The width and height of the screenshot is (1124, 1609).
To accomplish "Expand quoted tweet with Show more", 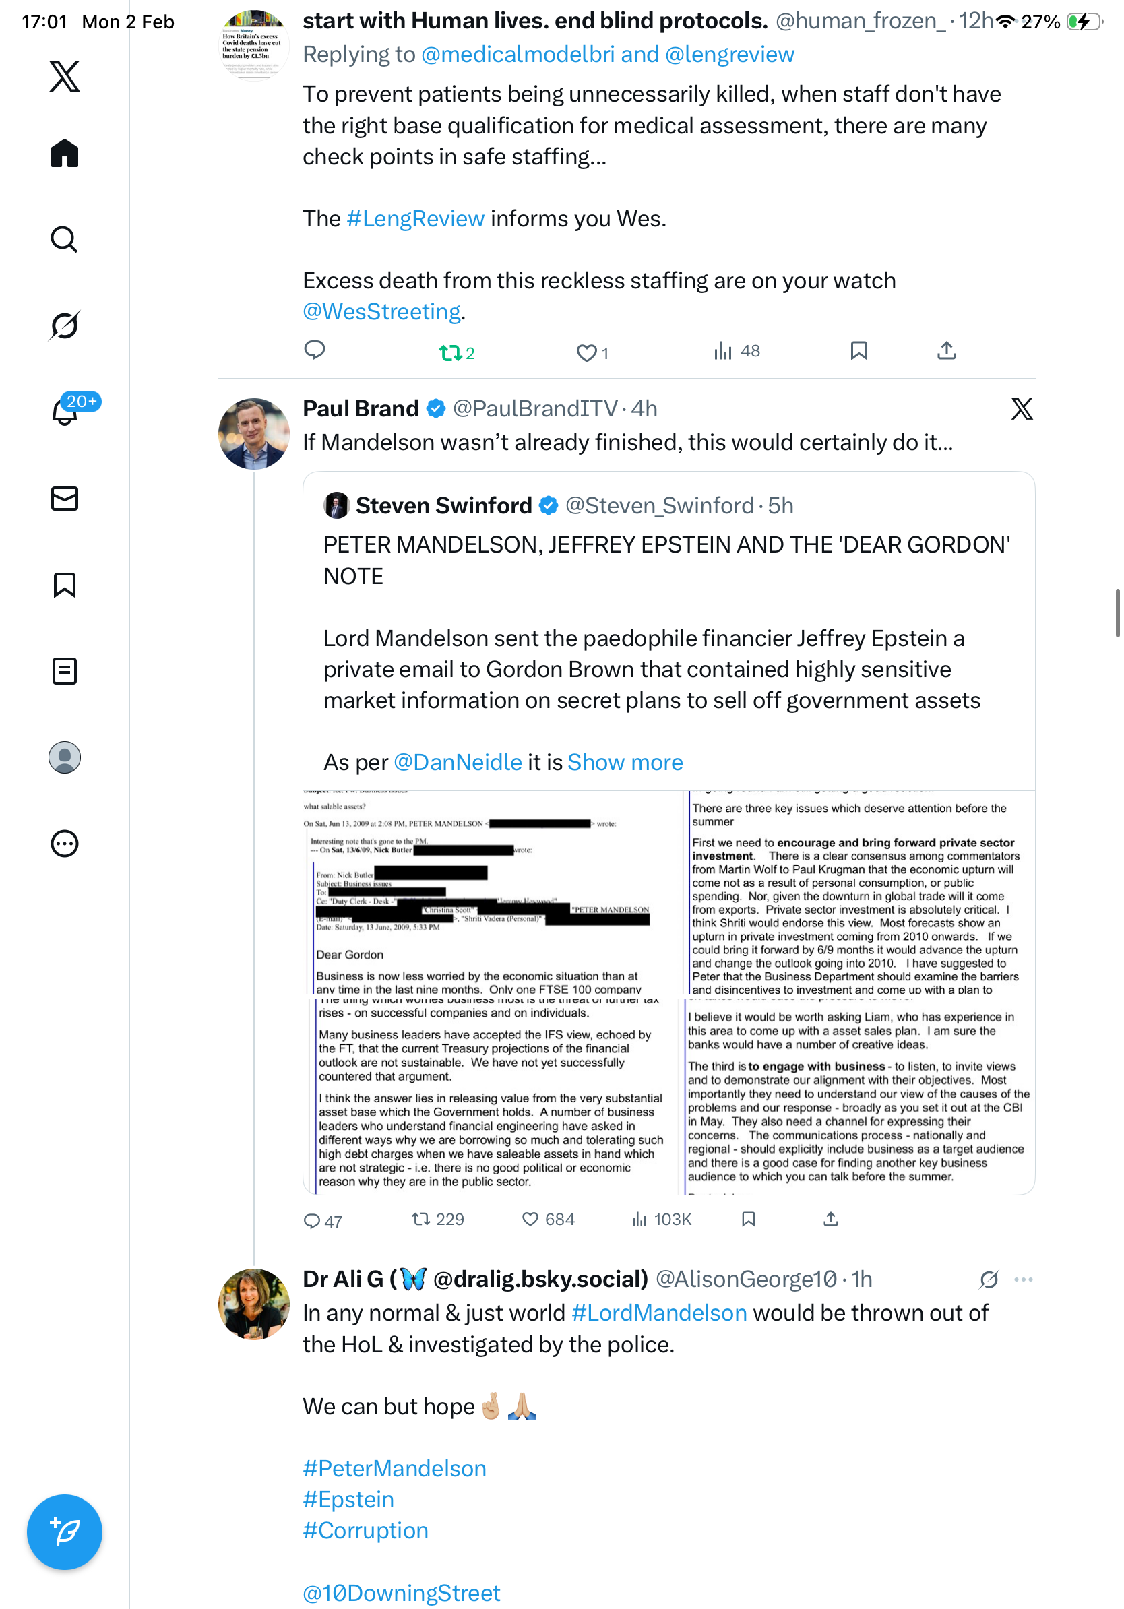I will pyautogui.click(x=625, y=763).
